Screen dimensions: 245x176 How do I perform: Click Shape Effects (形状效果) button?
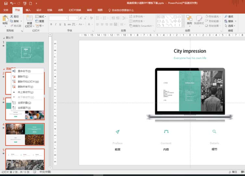213,26
